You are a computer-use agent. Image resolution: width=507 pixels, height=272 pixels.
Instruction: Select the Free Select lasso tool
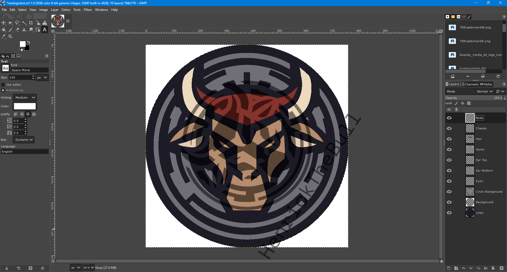coord(17,23)
